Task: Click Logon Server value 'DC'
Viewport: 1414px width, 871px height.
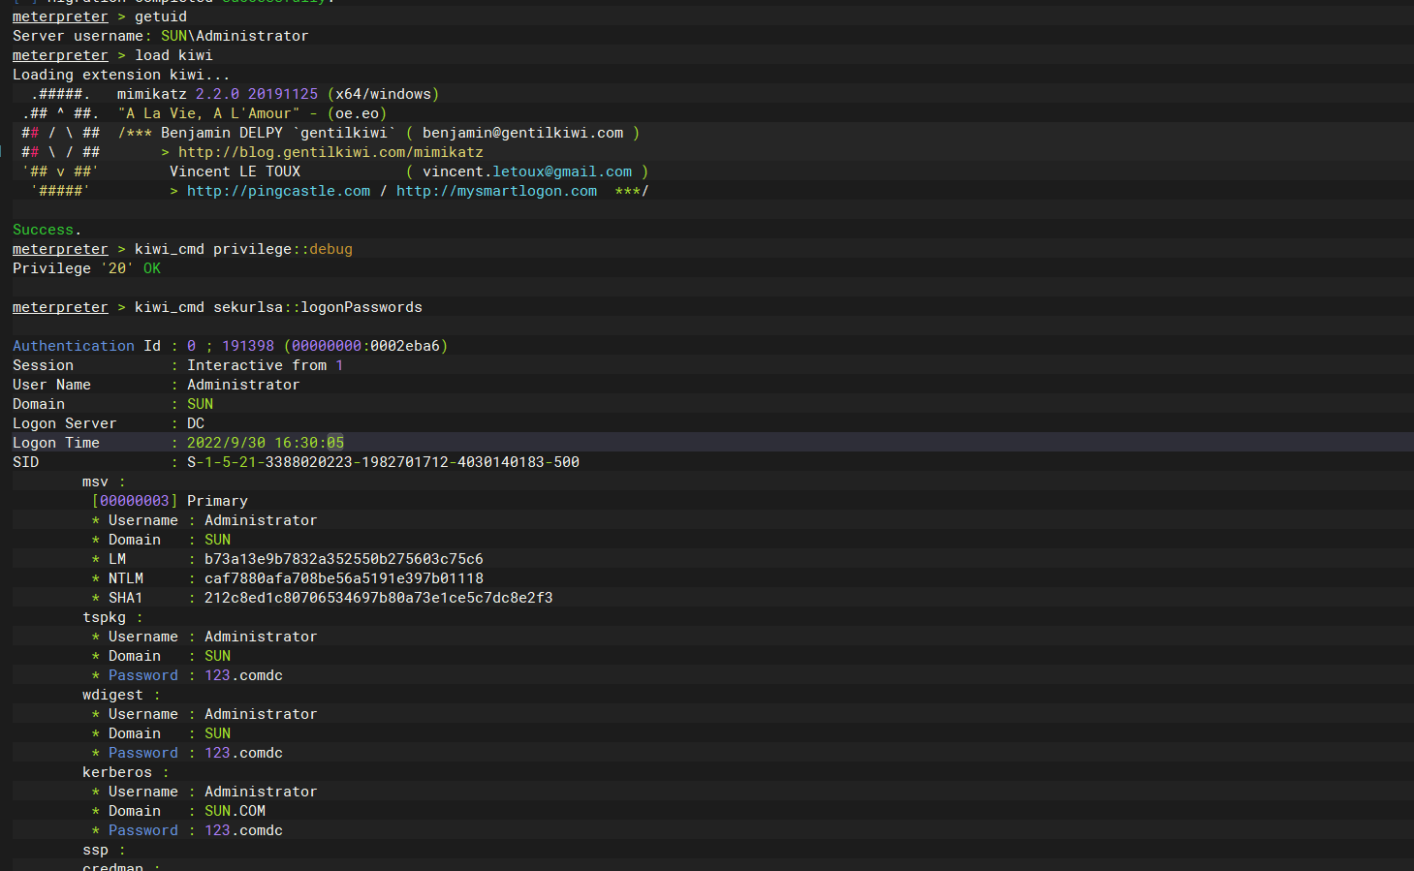Action: [196, 423]
